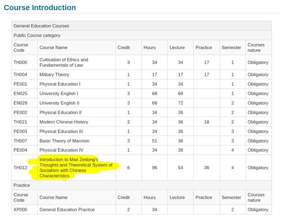The image size is (283, 218).
Task: Click the "Credit" header in public course table
Action: (124, 48)
